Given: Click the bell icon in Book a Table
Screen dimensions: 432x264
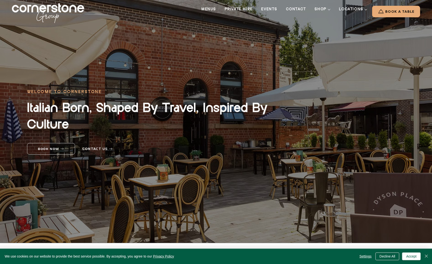Looking at the screenshot, I should coord(381,11).
